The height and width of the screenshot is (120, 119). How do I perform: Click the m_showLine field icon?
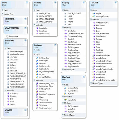[65, 91]
